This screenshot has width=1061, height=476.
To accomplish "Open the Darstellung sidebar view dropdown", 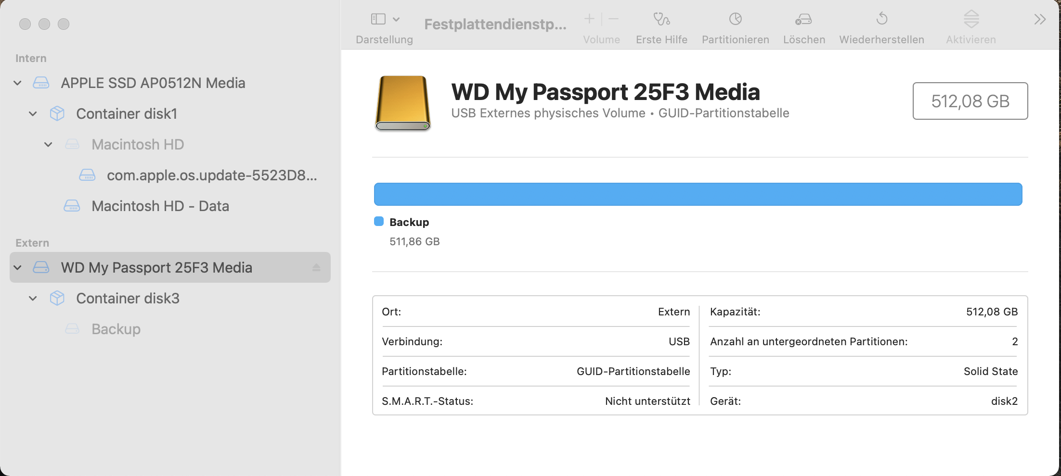I will [385, 19].
